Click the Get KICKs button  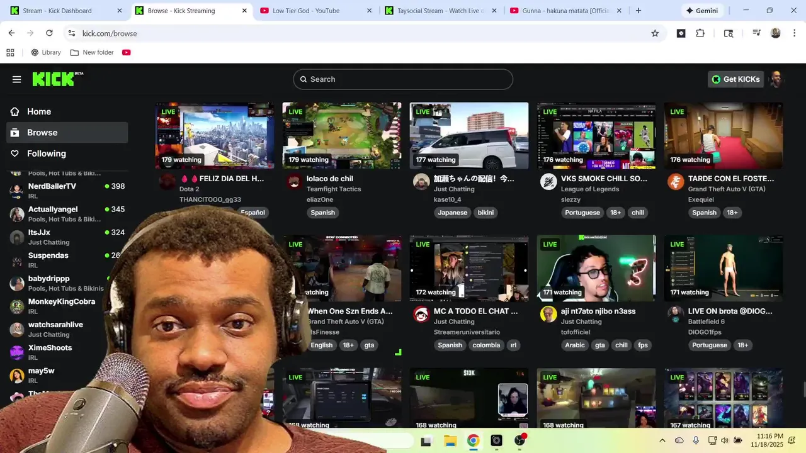[735, 79]
